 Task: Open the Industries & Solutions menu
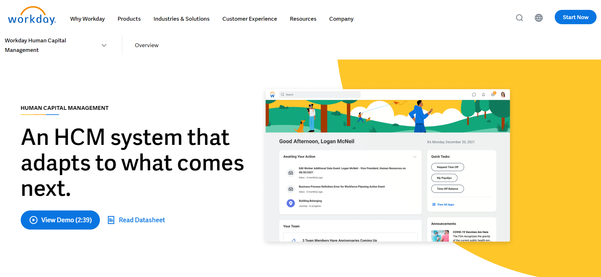[181, 19]
